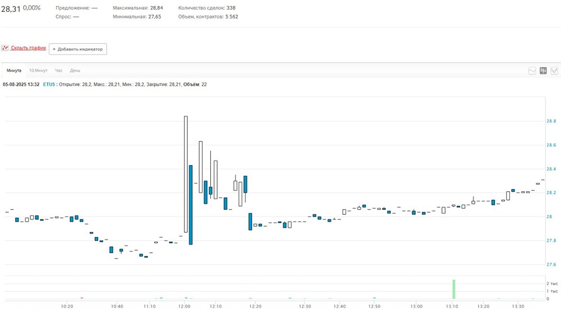Switch to line chart view icon
Screen dimensions: 561x309
(532, 71)
